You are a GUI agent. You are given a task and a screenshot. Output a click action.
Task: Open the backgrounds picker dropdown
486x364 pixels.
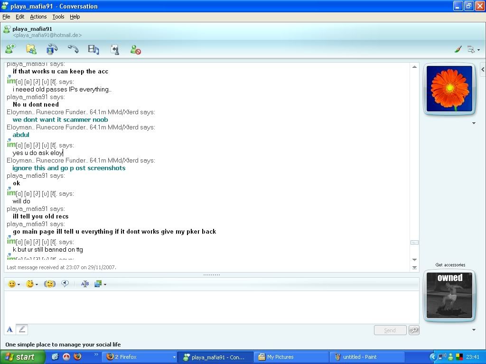click(x=105, y=284)
